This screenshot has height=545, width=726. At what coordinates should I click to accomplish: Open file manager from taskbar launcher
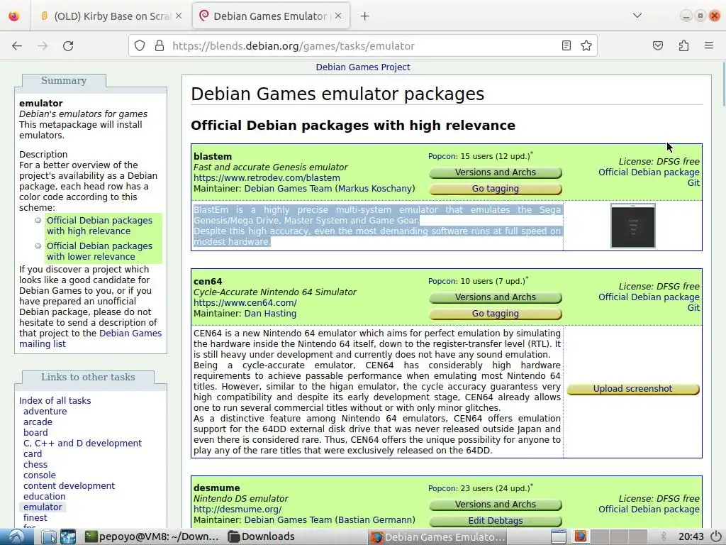pyautogui.click(x=49, y=536)
